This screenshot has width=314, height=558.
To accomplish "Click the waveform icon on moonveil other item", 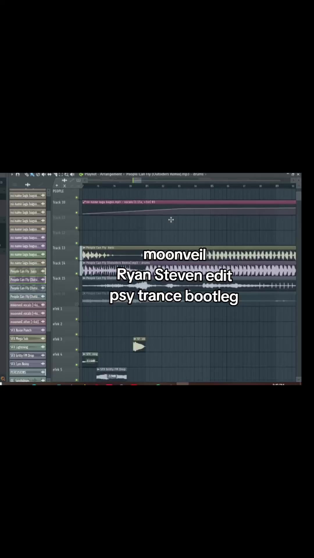I will (43, 322).
